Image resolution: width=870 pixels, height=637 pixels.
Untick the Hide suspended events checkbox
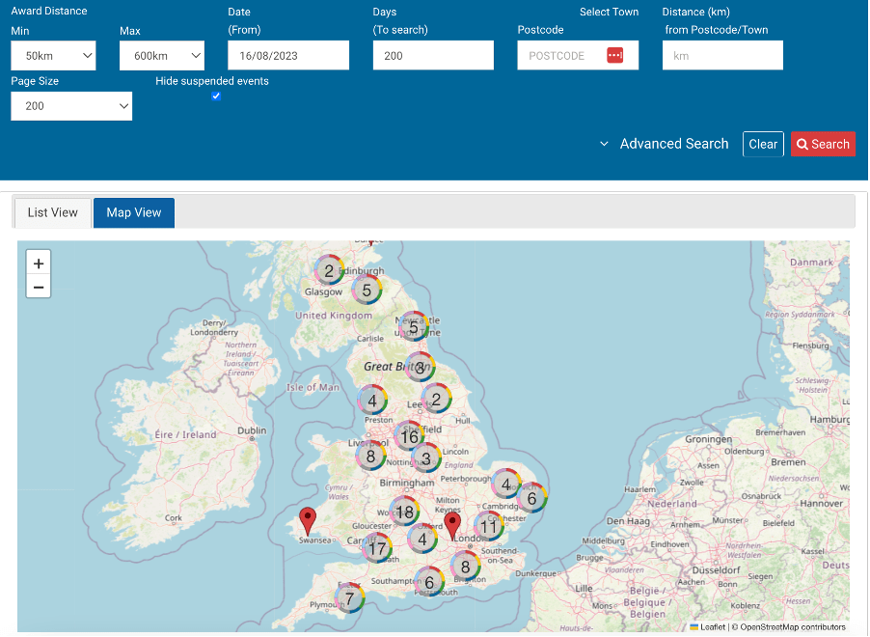click(x=216, y=97)
